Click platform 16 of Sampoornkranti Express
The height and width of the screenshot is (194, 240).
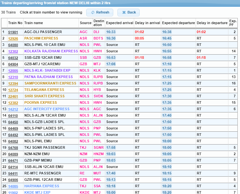click(234, 83)
